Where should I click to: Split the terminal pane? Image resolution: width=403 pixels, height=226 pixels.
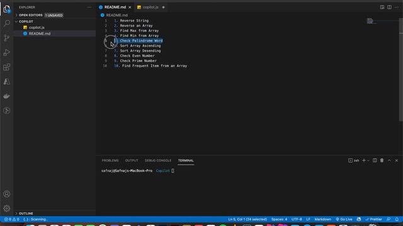pos(375,161)
